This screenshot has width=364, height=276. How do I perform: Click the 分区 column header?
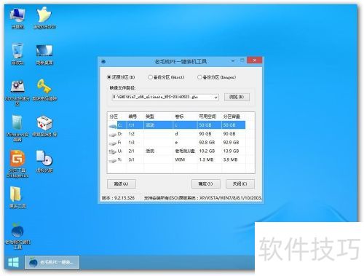[114, 117]
